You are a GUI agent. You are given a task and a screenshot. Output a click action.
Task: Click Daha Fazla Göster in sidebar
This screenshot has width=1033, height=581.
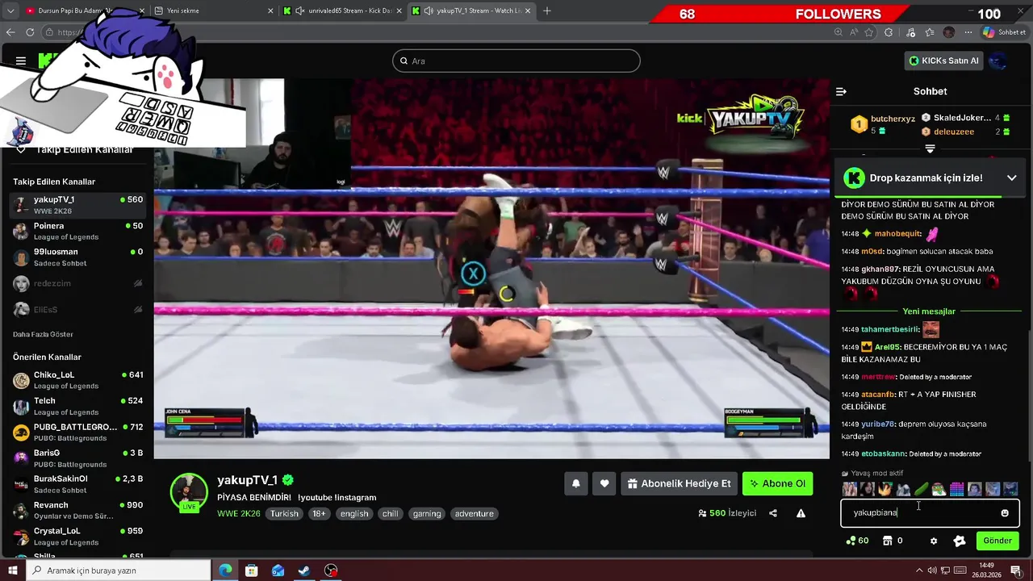[x=43, y=334]
